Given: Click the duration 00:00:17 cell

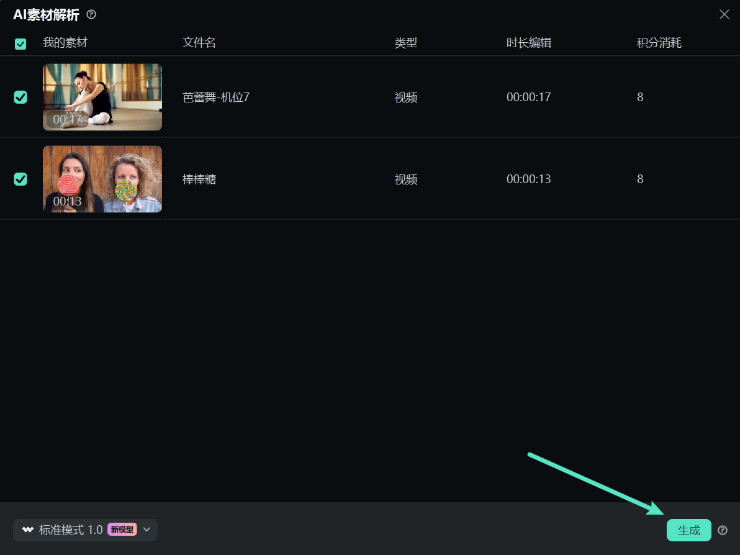Looking at the screenshot, I should [x=528, y=97].
